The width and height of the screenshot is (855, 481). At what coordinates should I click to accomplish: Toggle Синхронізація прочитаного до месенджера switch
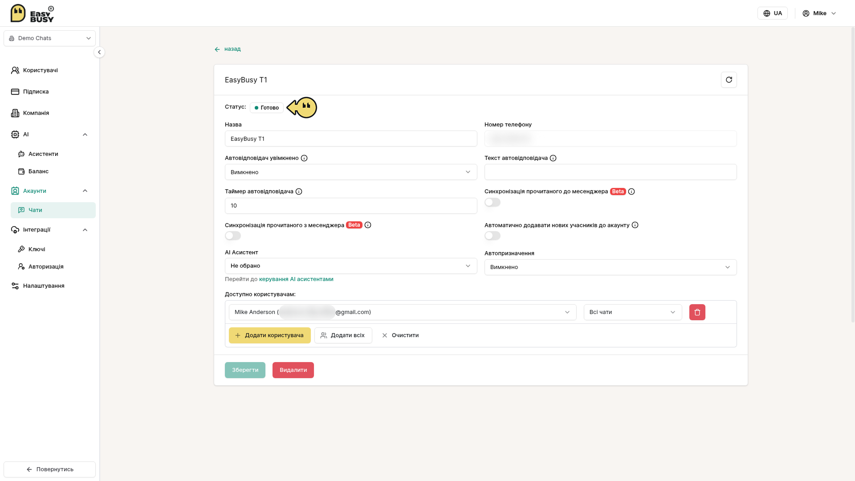493,202
